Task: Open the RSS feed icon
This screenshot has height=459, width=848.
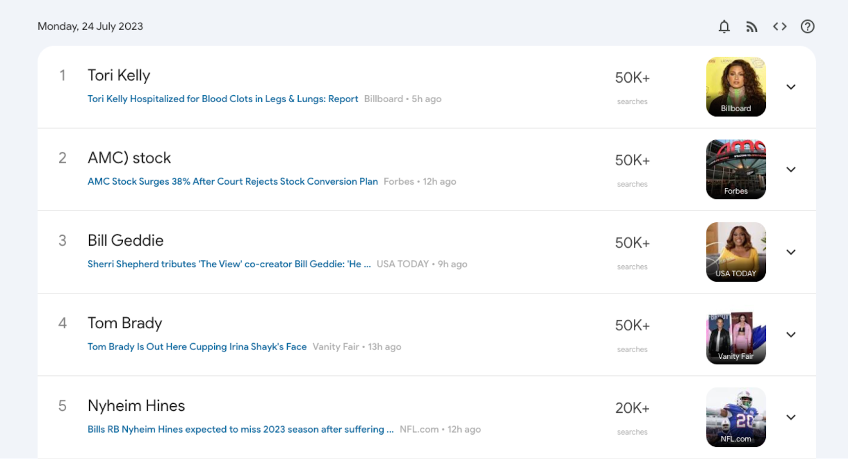Action: (752, 26)
